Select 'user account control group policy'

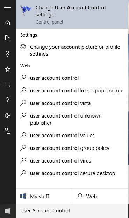pos(72,148)
